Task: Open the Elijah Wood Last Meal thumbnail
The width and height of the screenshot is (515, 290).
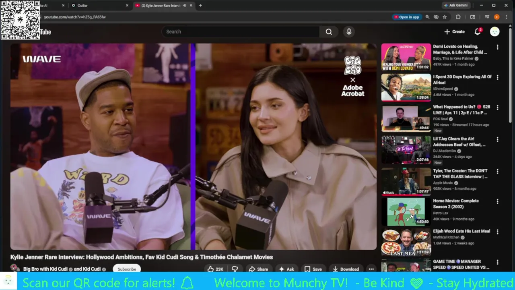Action: pos(406,242)
